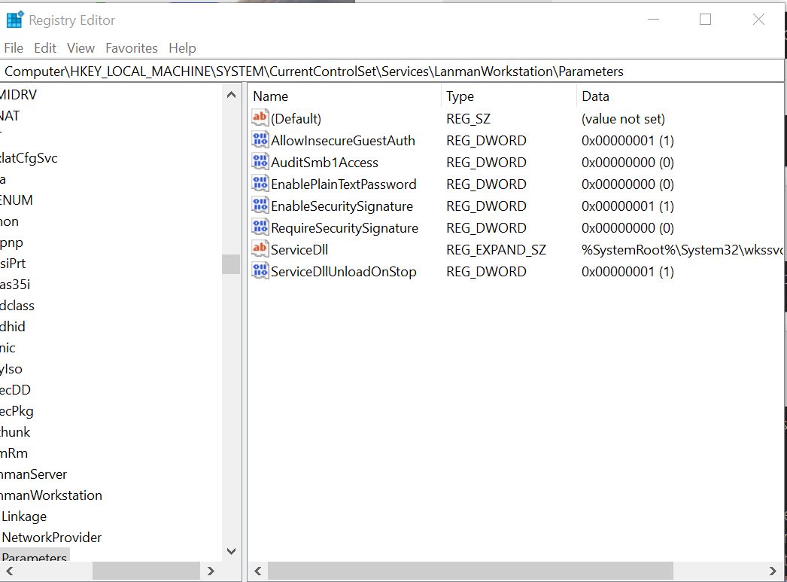Select the tree key ending in ENUM

pyautogui.click(x=17, y=200)
